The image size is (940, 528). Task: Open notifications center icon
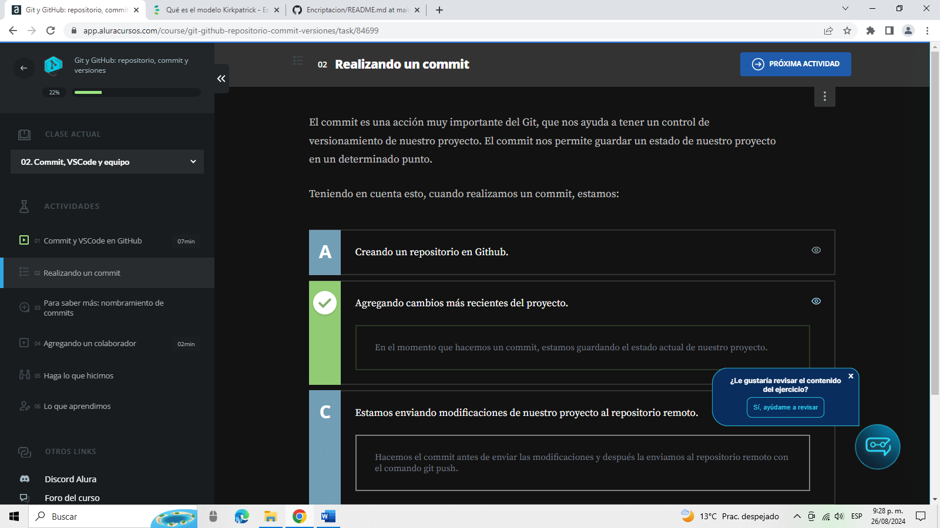[x=921, y=516]
